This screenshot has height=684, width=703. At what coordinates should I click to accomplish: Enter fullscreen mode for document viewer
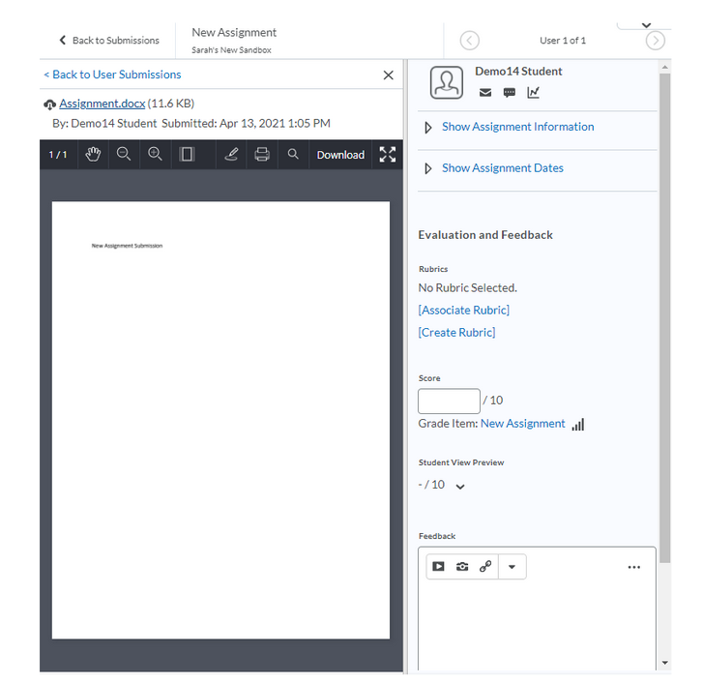pos(387,155)
